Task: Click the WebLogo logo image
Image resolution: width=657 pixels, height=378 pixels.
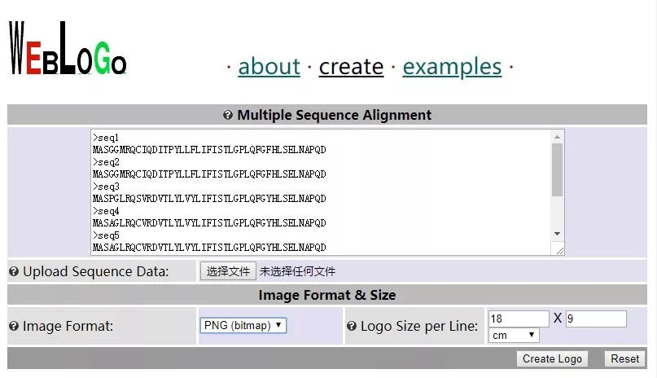Action: 68,48
